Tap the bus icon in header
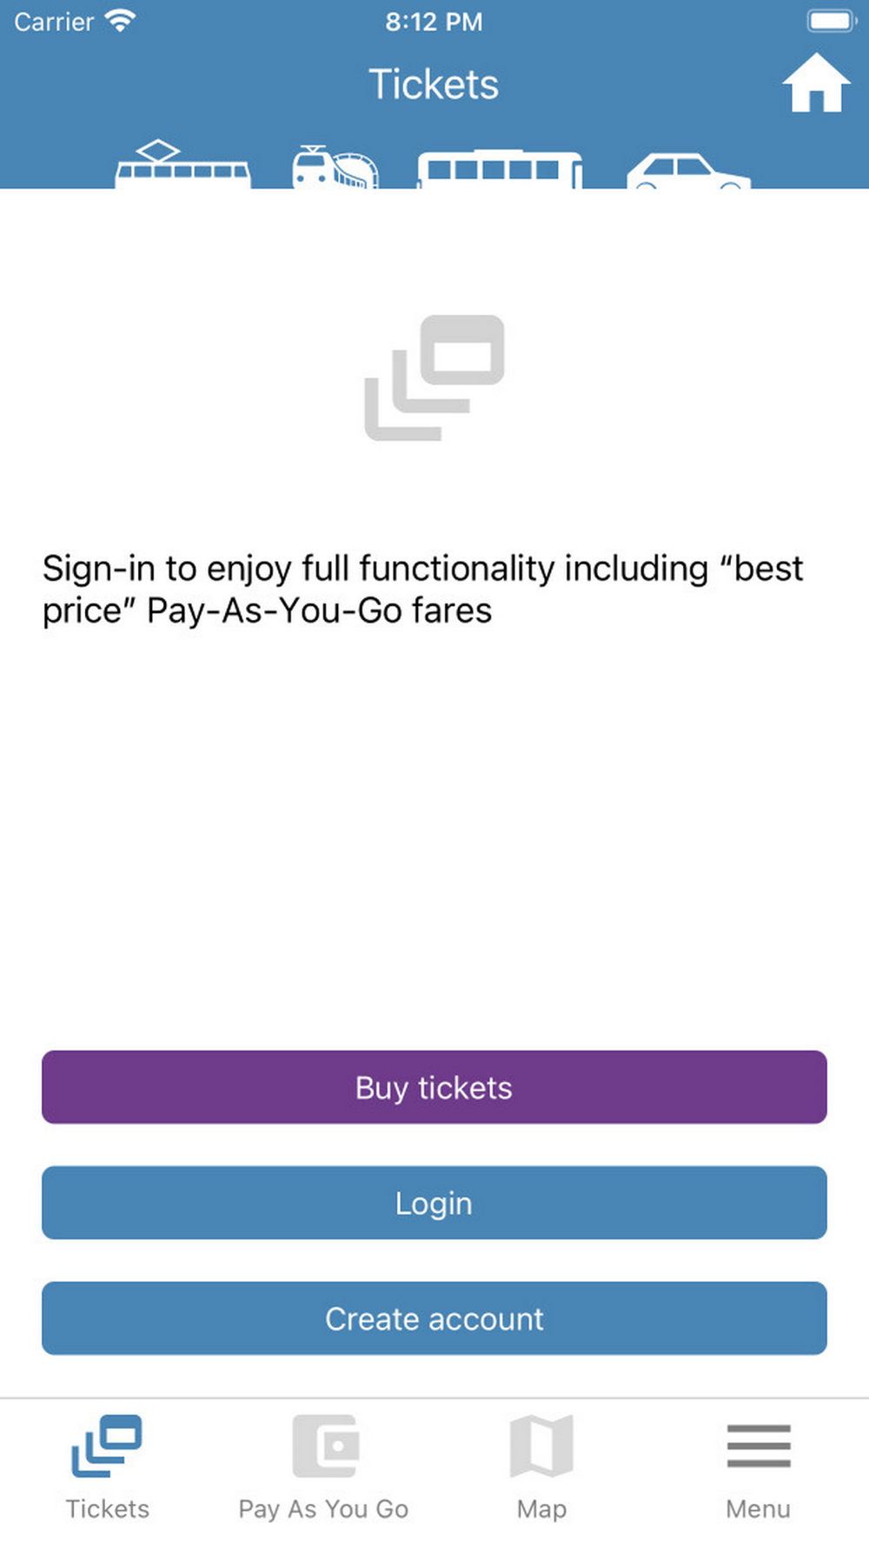 pos(500,170)
